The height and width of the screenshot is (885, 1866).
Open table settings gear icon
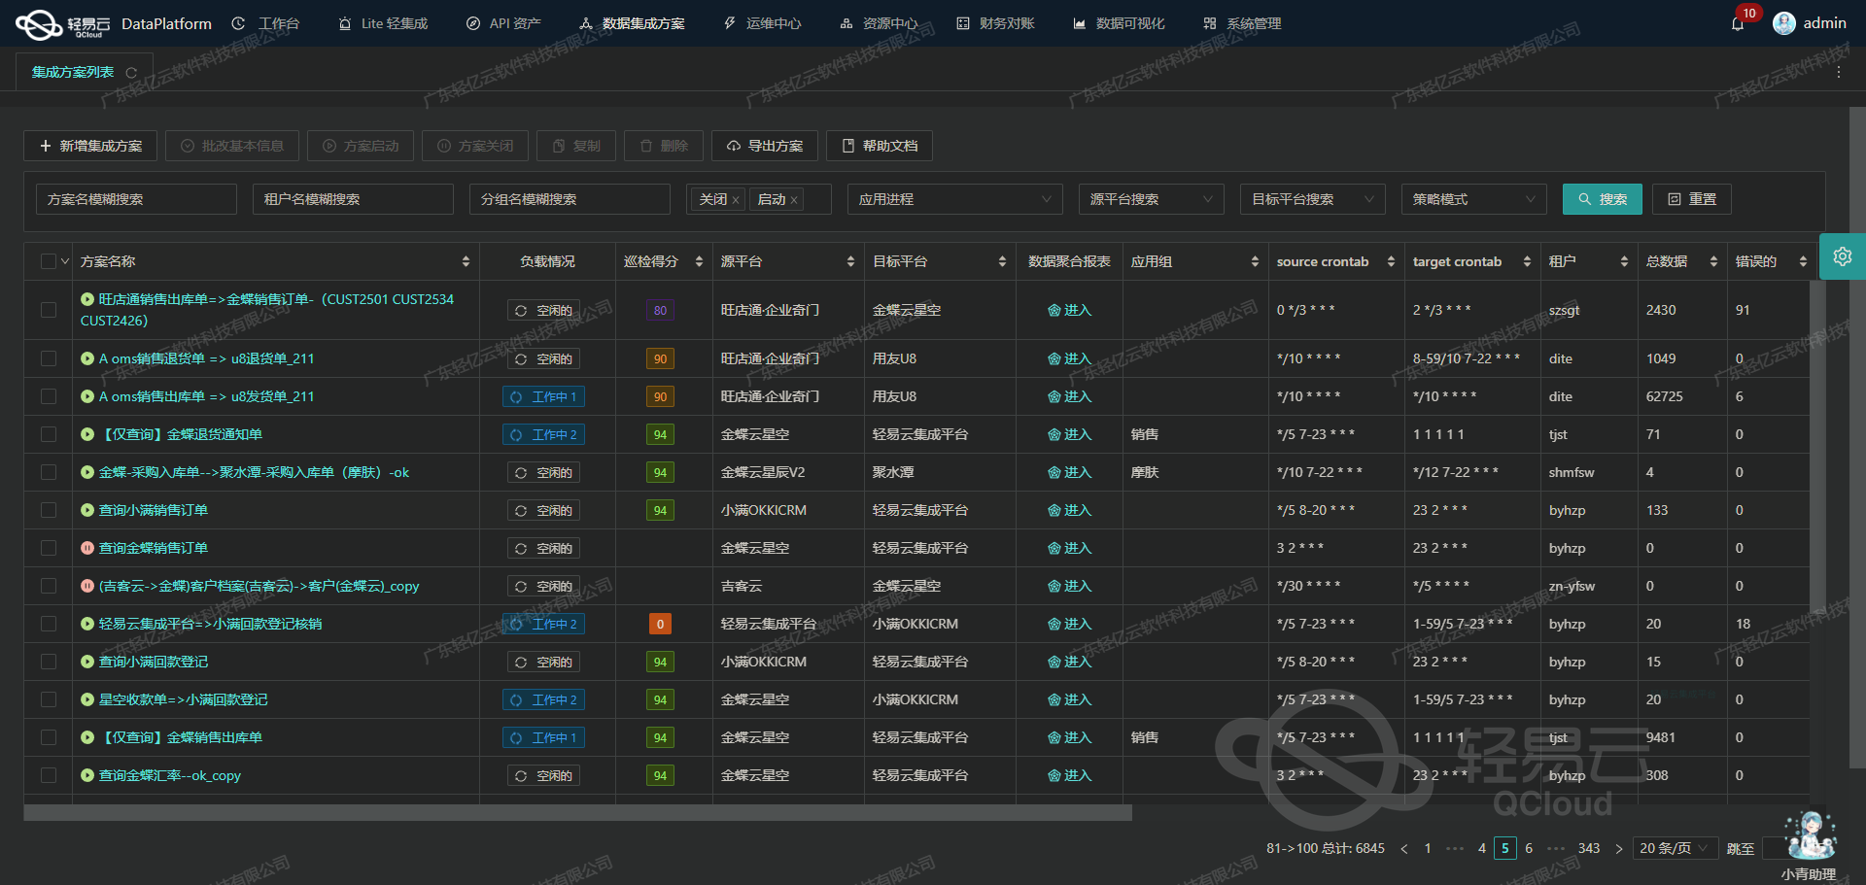(1843, 256)
